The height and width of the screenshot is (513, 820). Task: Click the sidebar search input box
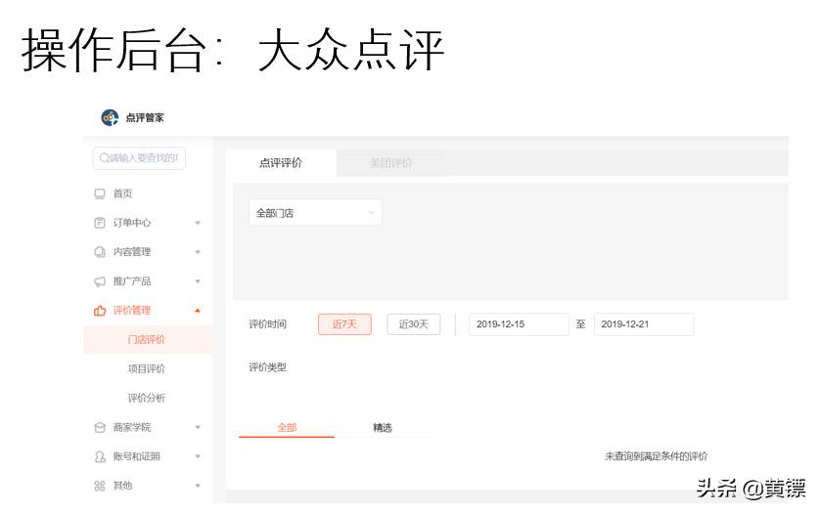coord(139,157)
